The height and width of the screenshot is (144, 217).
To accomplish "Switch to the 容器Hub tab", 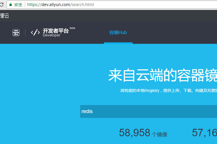I will [118, 32].
